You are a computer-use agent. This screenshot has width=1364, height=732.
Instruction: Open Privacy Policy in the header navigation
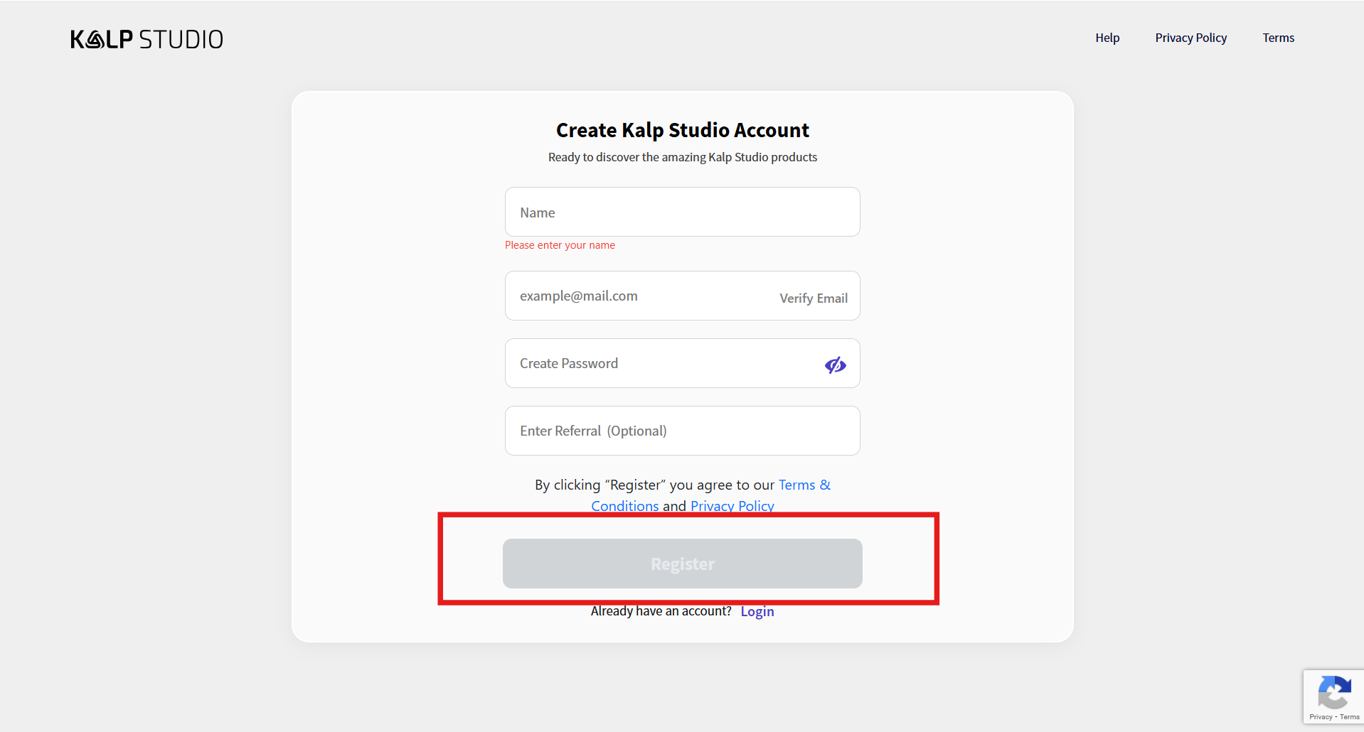1190,38
